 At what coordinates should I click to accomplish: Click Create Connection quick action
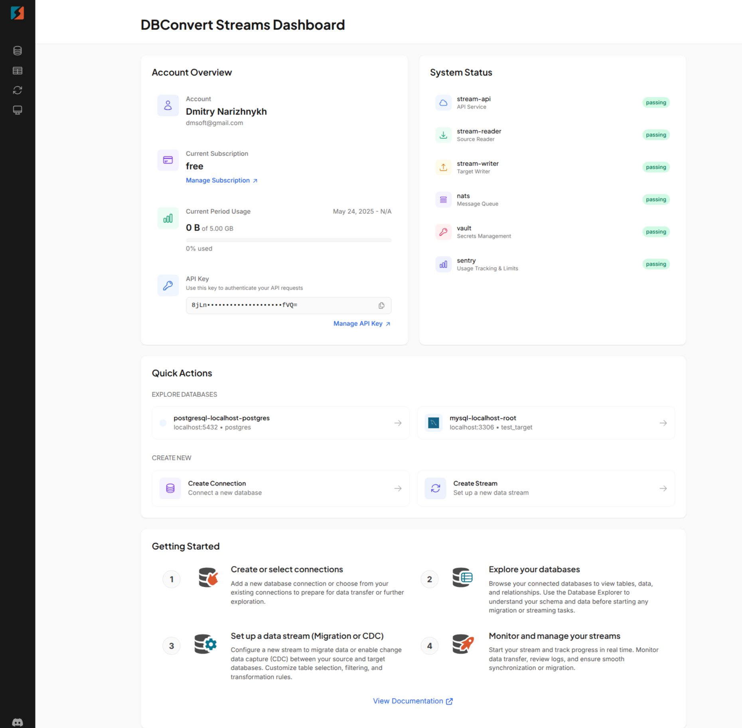point(280,488)
